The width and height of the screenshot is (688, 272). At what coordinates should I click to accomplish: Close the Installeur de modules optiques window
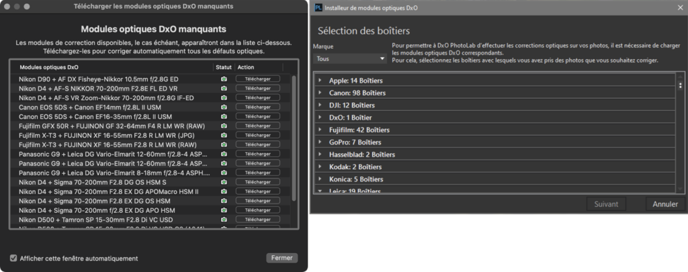680,8
